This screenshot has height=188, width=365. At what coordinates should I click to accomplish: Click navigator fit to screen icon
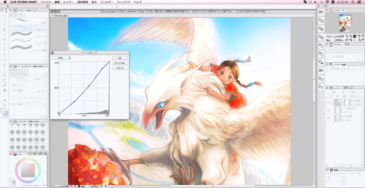354,36
